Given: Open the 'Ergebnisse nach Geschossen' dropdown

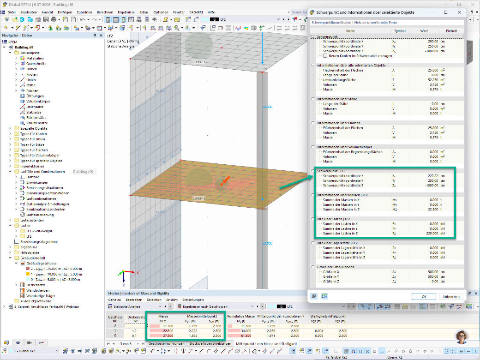Looking at the screenshot, I should click(252, 306).
